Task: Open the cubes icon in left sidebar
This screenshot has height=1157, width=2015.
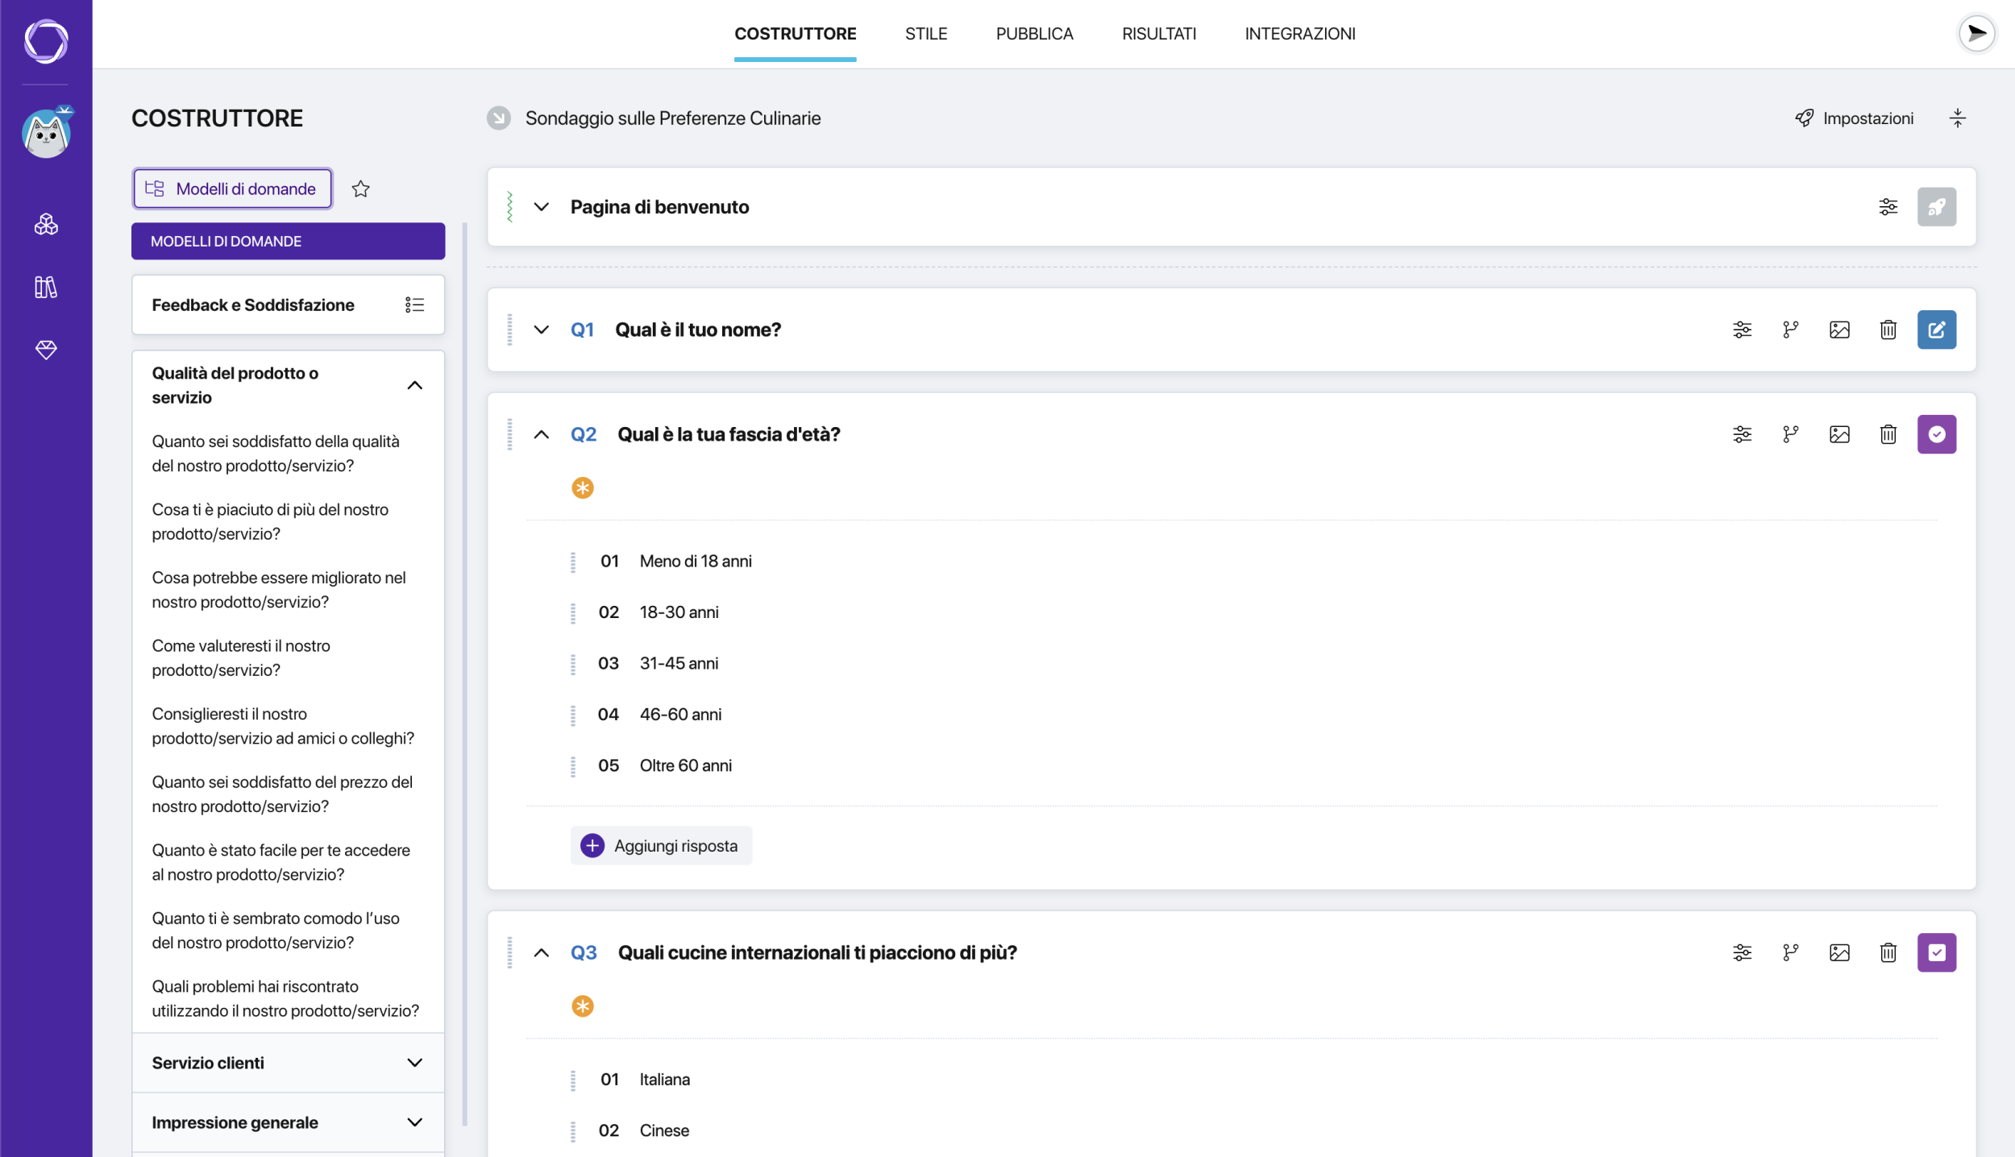Action: [x=46, y=224]
